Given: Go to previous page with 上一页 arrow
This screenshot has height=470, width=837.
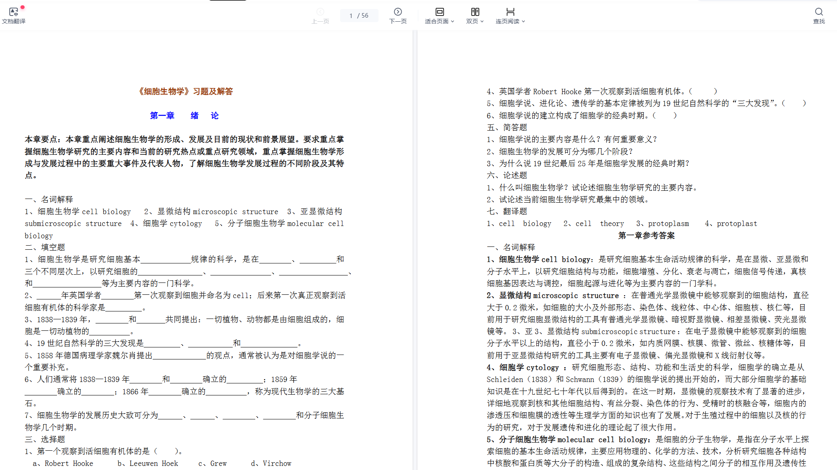Looking at the screenshot, I should click(320, 12).
